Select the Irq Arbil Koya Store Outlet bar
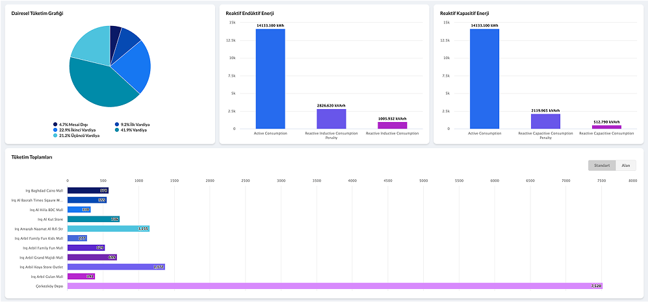 tap(116, 267)
